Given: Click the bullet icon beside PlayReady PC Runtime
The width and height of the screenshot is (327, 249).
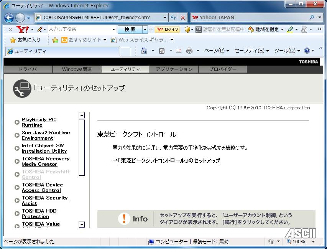Looking at the screenshot, I should pos(17,122).
